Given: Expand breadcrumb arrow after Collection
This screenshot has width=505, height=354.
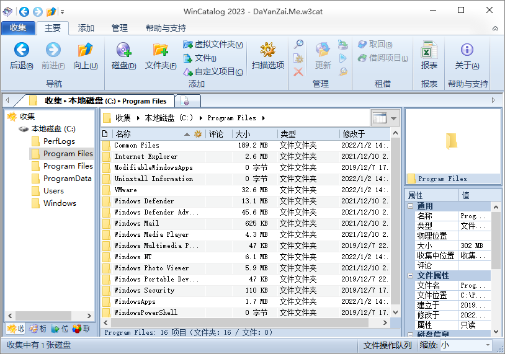Looking at the screenshot, I should pyautogui.click(x=138, y=118).
